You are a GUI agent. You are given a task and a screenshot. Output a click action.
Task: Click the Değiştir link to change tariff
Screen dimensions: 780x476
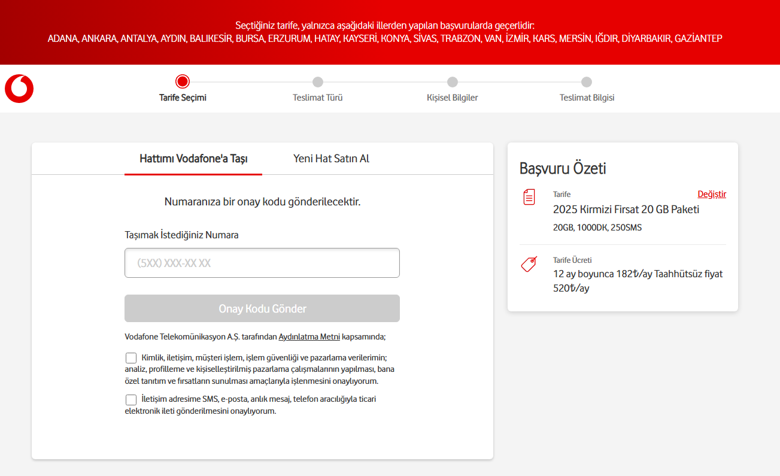pyautogui.click(x=712, y=194)
